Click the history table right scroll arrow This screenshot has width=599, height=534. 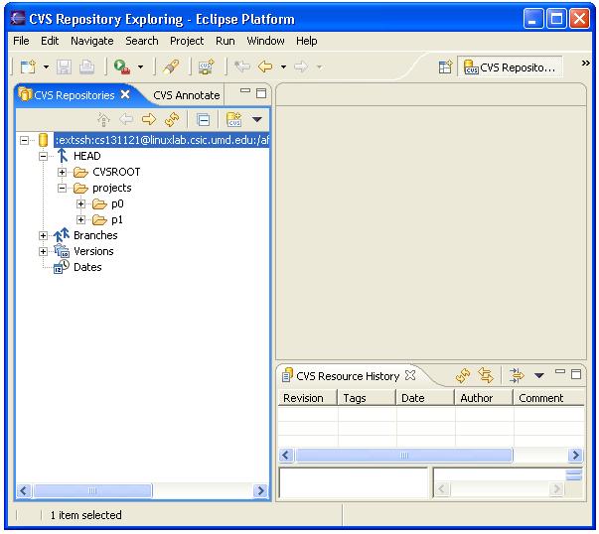(575, 455)
